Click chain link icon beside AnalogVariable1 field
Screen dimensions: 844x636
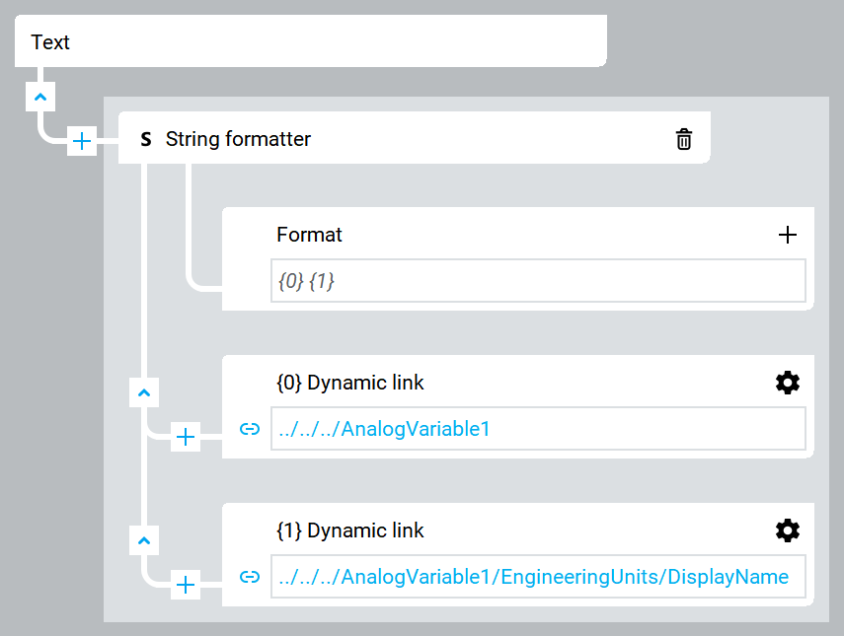(249, 429)
